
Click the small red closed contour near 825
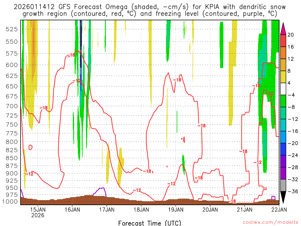tap(30, 147)
